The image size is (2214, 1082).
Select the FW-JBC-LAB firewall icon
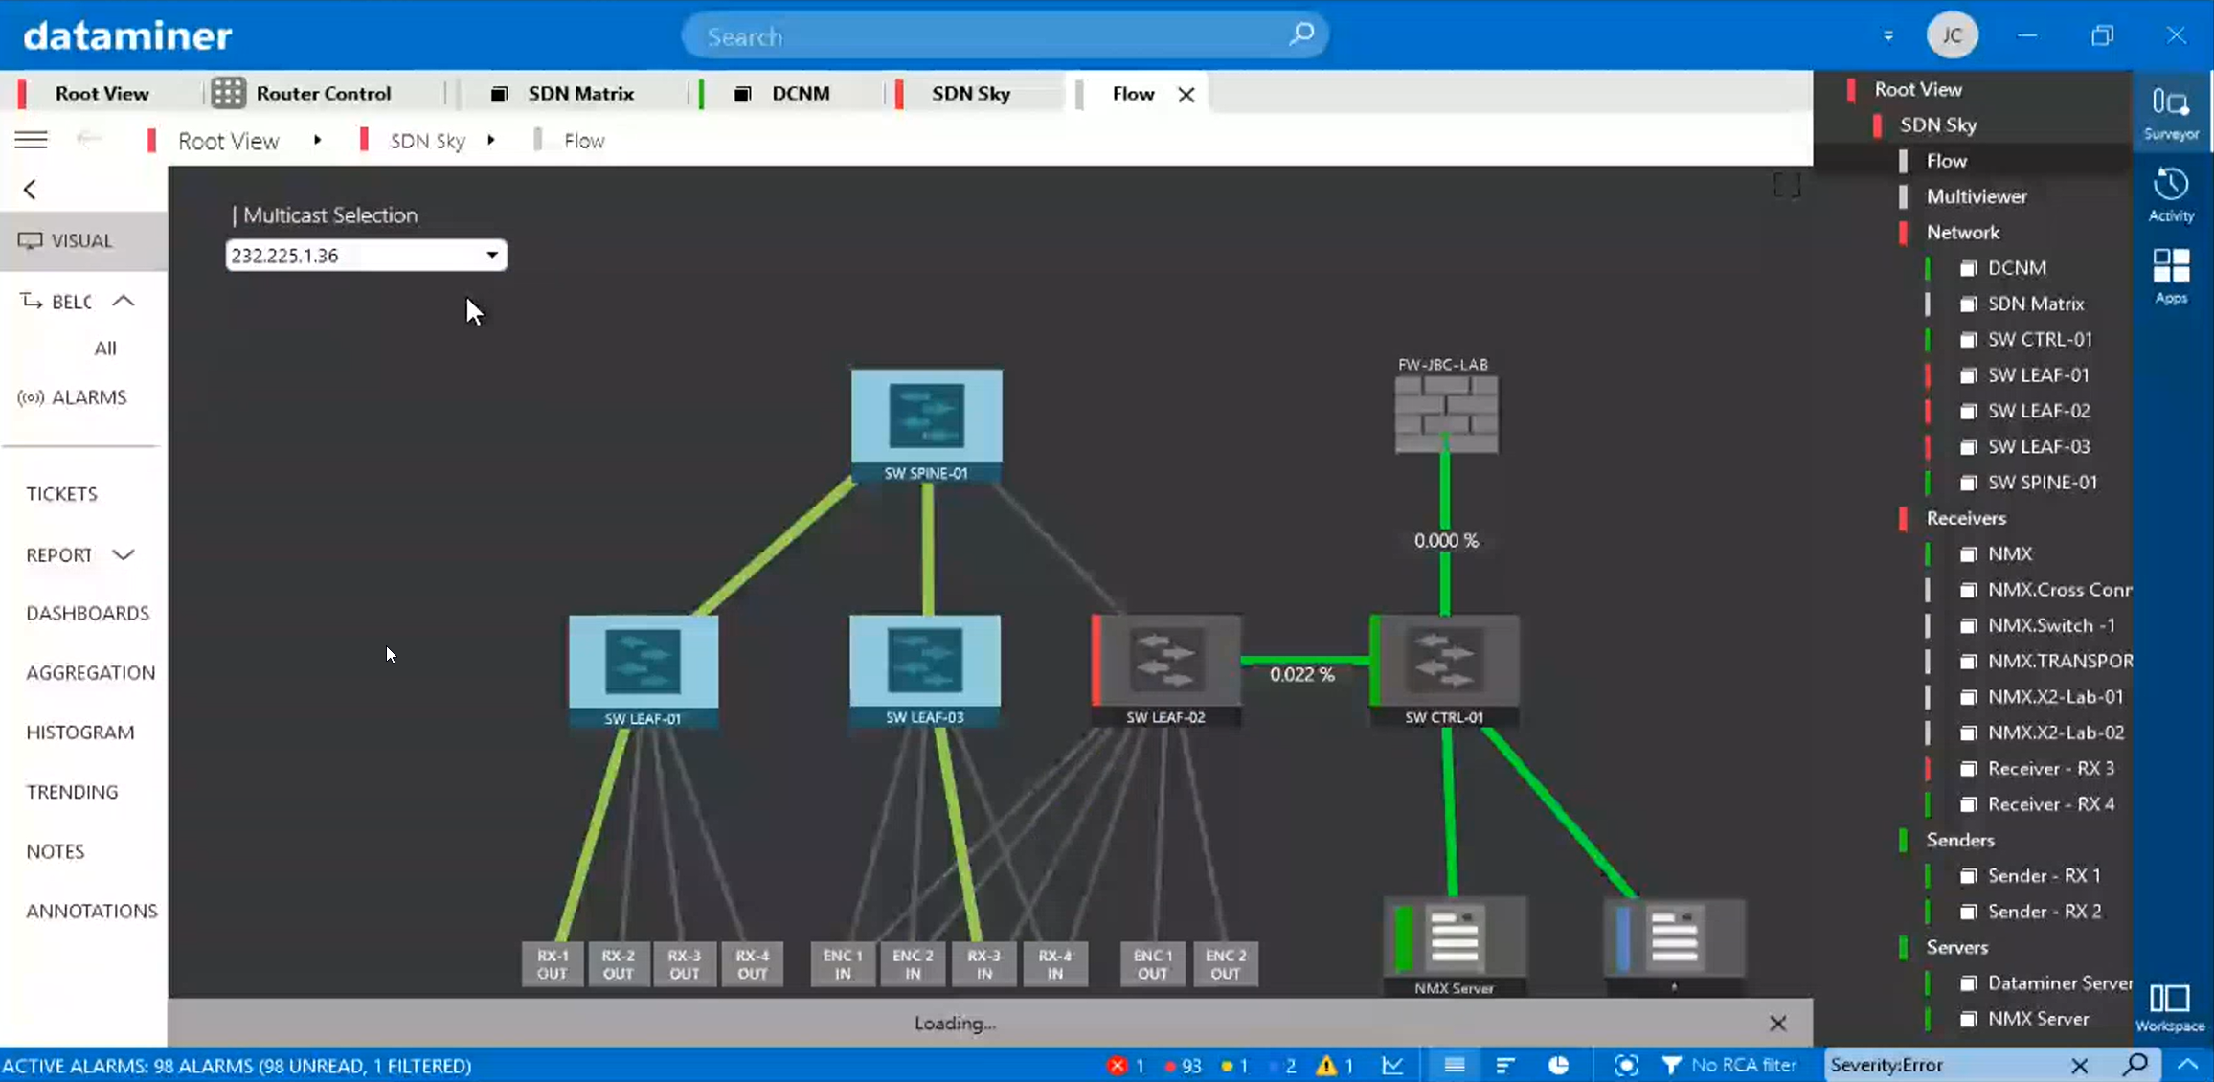tap(1446, 414)
